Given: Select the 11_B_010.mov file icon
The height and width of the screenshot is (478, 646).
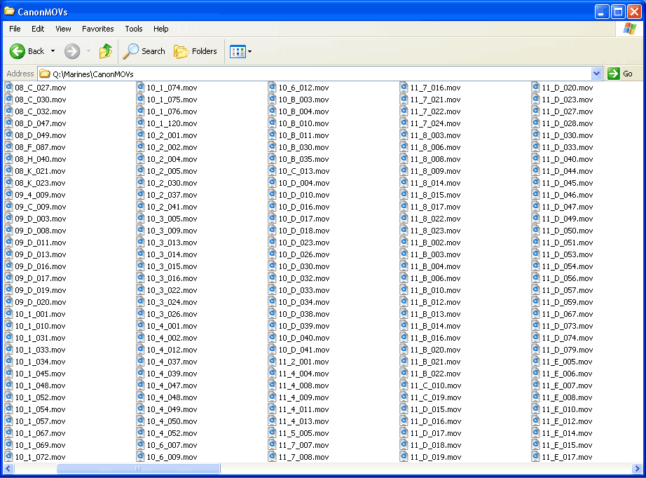Looking at the screenshot, I should (x=404, y=289).
